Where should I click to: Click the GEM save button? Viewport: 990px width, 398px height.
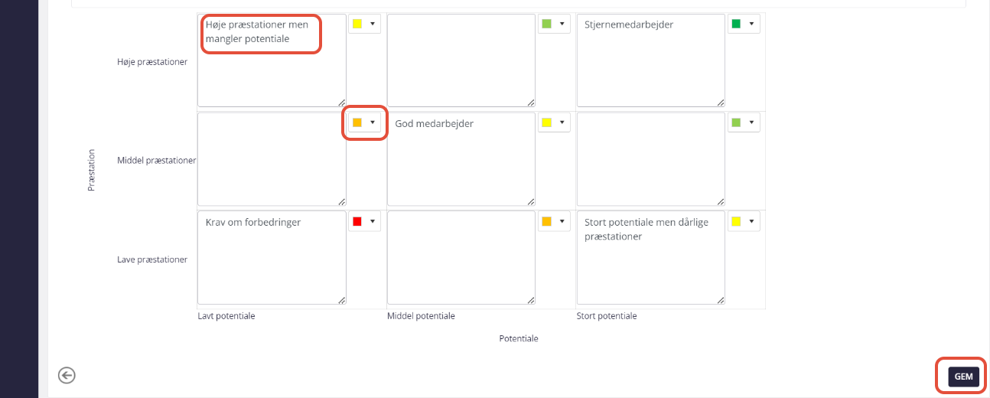point(963,377)
